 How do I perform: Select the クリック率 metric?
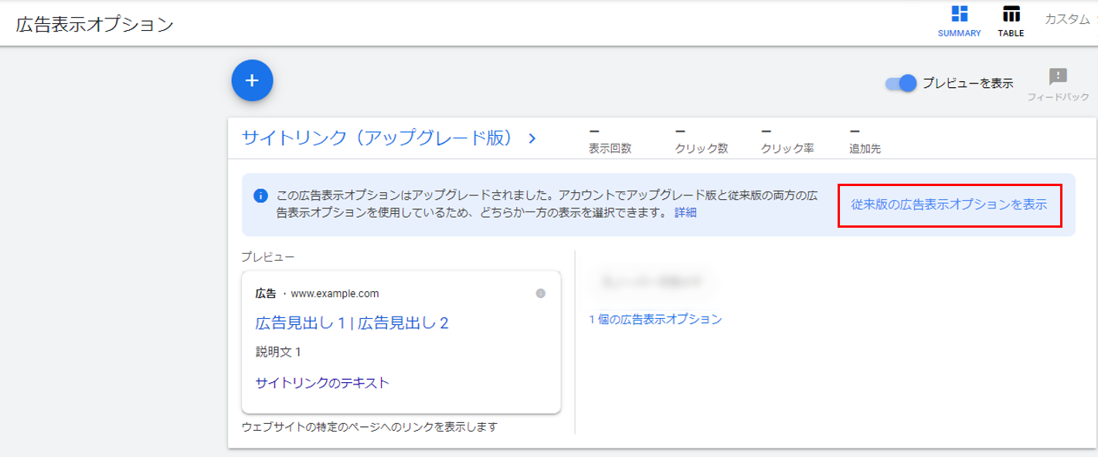click(x=787, y=148)
